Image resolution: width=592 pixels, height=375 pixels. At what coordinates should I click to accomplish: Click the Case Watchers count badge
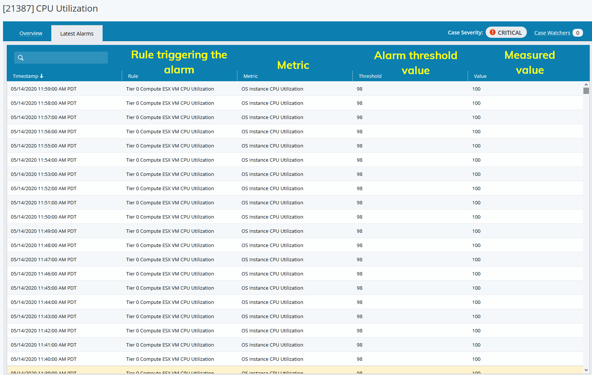coord(578,33)
